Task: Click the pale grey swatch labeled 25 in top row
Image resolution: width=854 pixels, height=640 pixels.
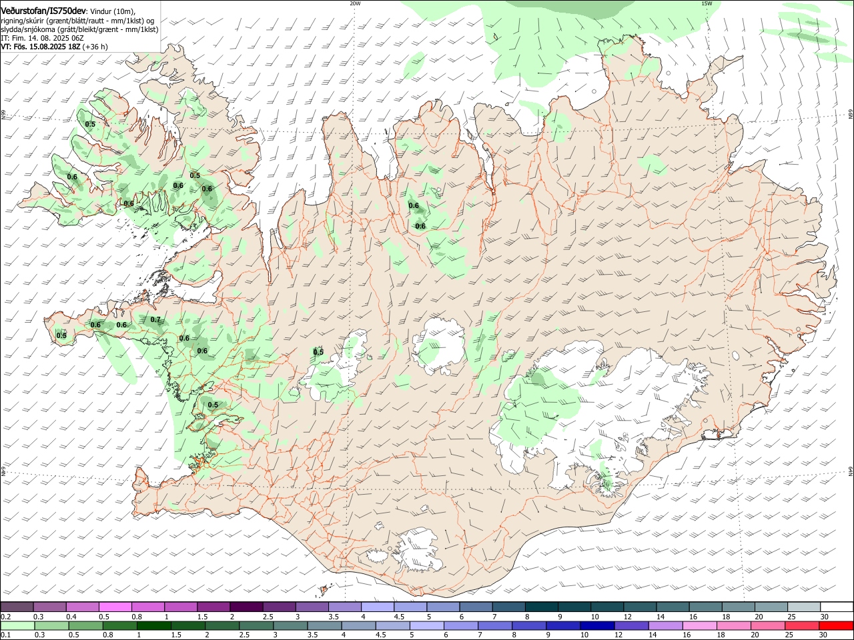Action: point(803,607)
